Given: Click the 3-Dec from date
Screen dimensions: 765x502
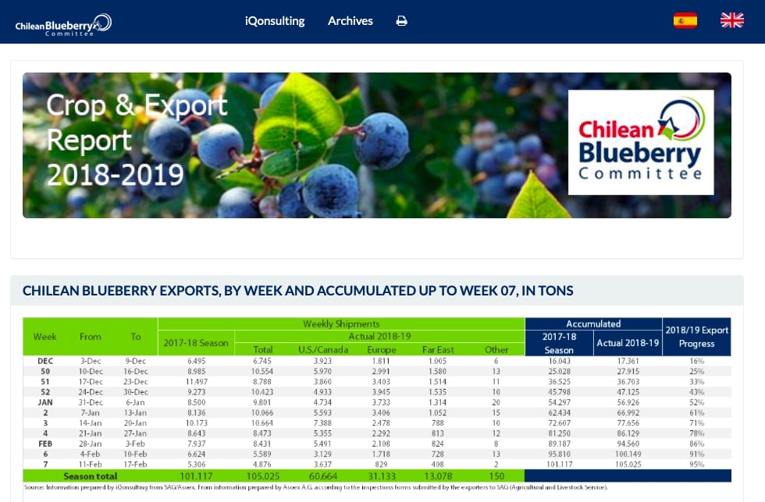Looking at the screenshot, I should click(91, 361).
